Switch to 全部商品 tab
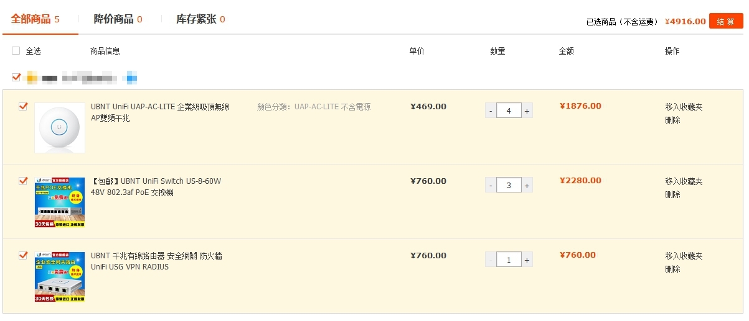749x321 pixels. pyautogui.click(x=35, y=19)
